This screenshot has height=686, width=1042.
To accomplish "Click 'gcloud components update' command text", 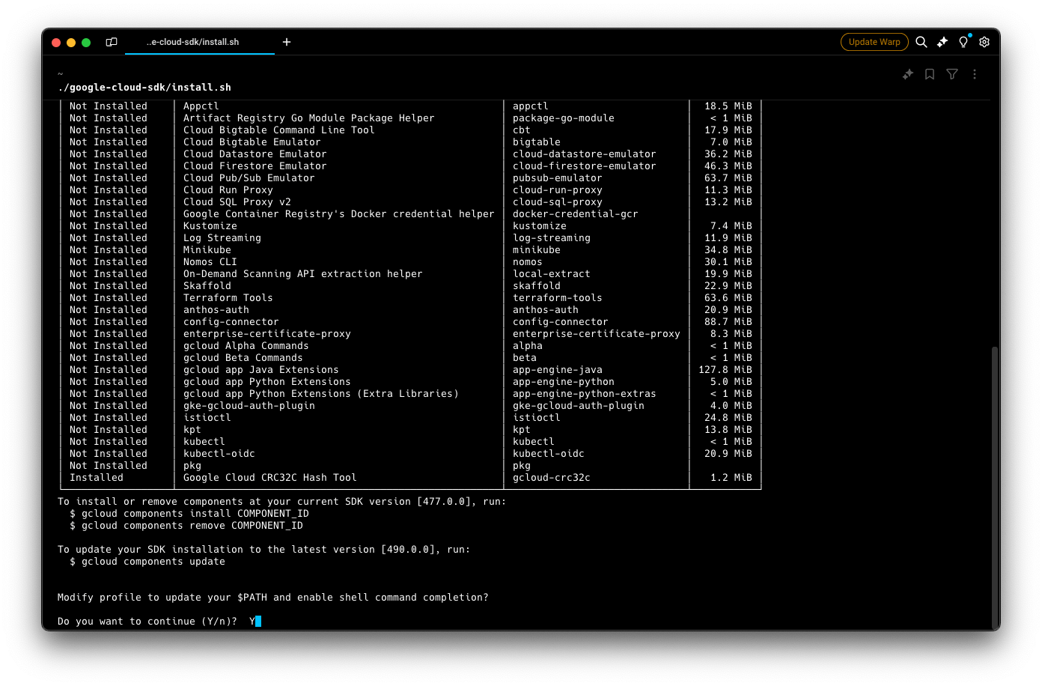I will (153, 562).
